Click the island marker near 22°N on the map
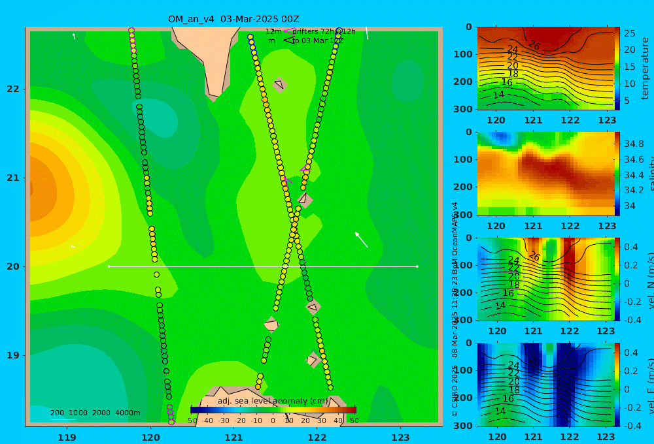654x444 pixels. pos(280,84)
